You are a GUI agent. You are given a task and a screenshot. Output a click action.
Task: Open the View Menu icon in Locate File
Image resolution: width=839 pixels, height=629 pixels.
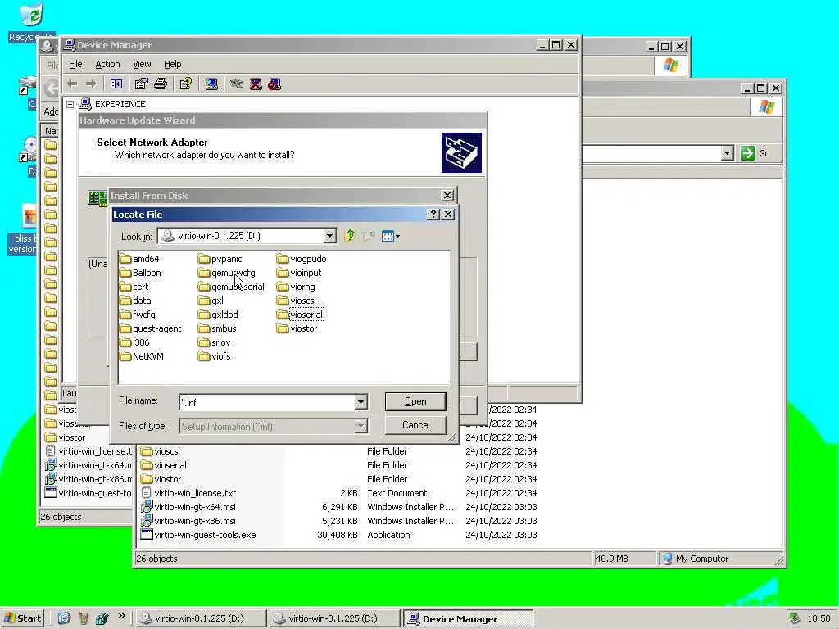(x=391, y=236)
